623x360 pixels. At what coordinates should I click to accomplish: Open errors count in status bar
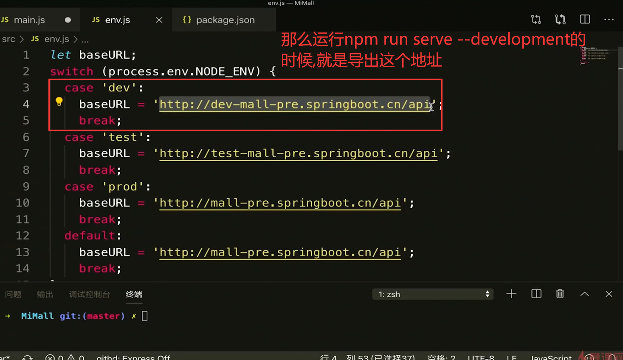[x=54, y=357]
